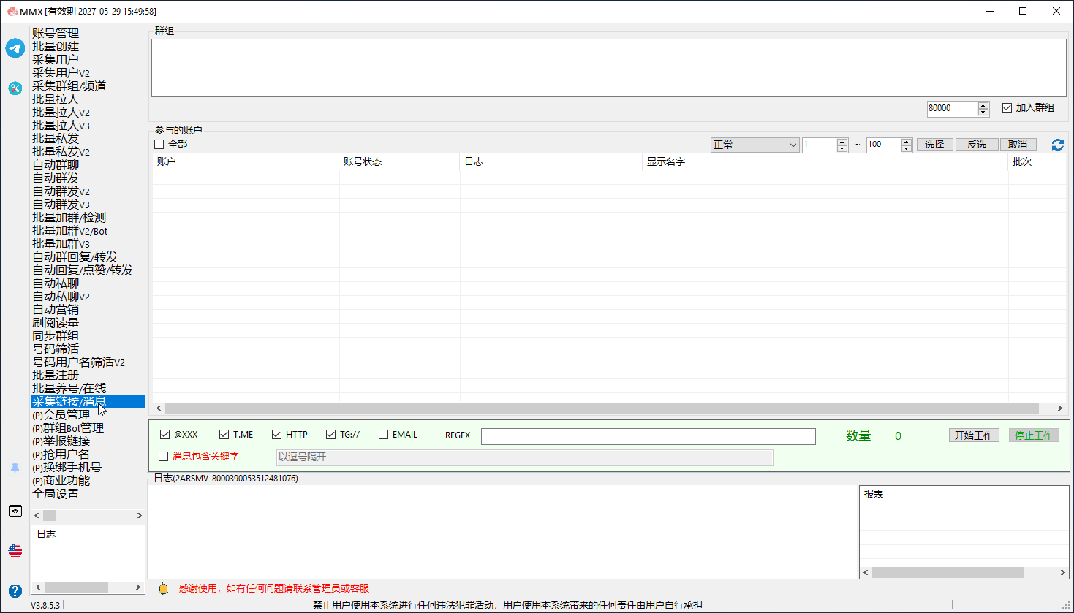Open (P)换绑手机号 menu item
The height and width of the screenshot is (613, 1074).
(67, 468)
